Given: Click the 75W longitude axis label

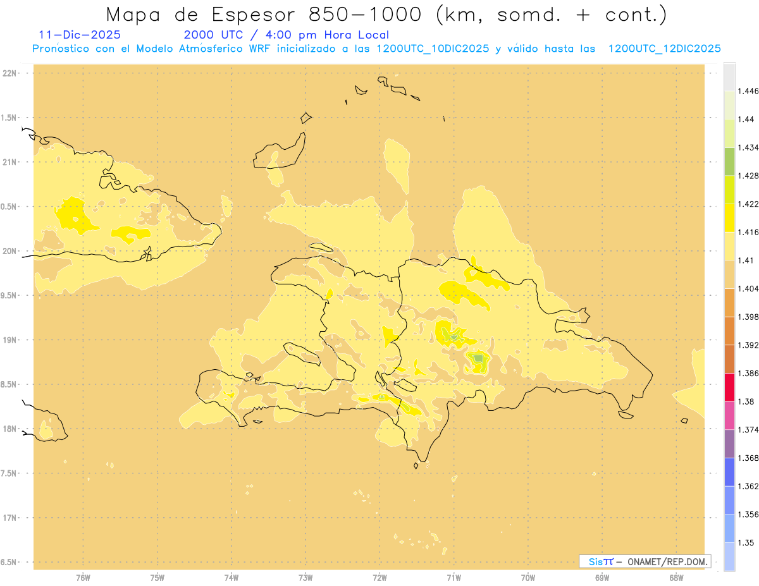Looking at the screenshot, I should [x=157, y=578].
